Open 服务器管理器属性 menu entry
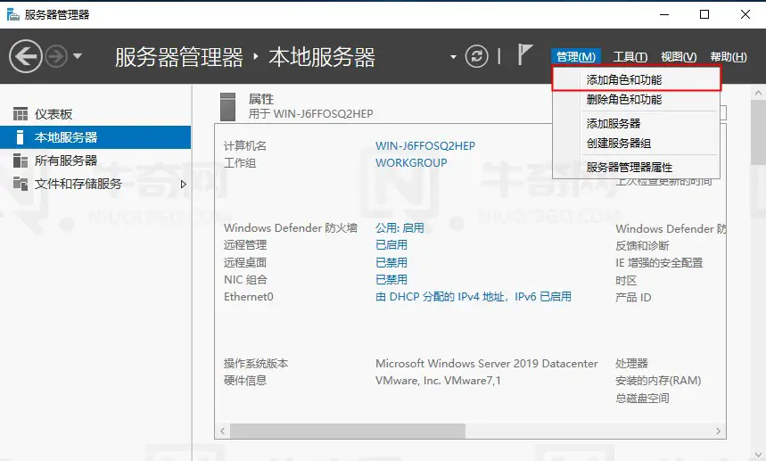 pos(636,167)
